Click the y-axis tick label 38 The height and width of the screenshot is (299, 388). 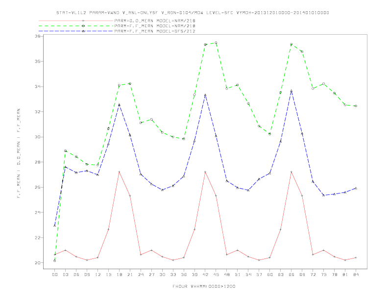click(x=38, y=36)
